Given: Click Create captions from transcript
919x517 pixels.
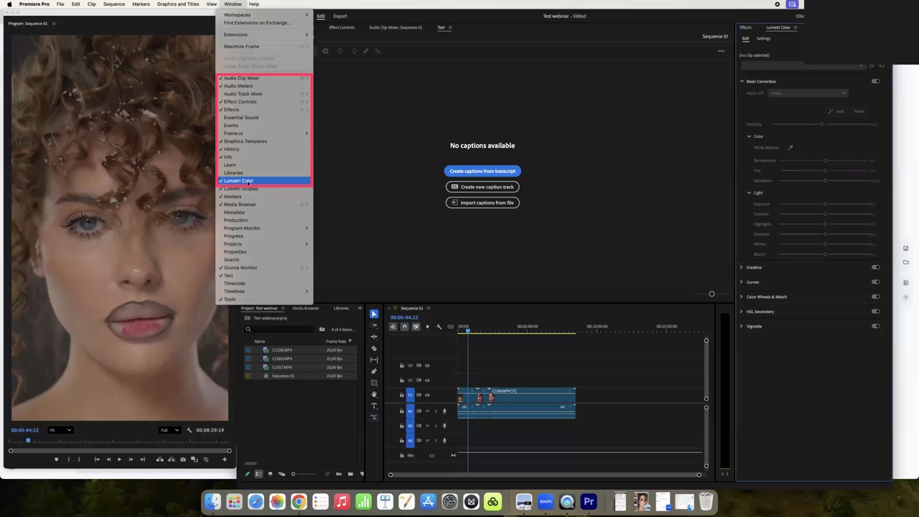Looking at the screenshot, I should pos(482,171).
